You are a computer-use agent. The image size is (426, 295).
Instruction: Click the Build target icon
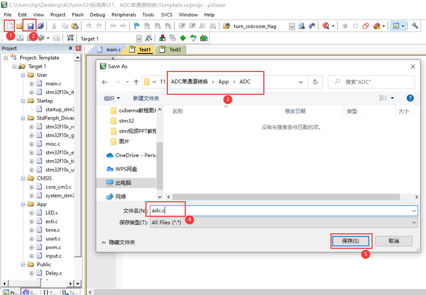20,38
